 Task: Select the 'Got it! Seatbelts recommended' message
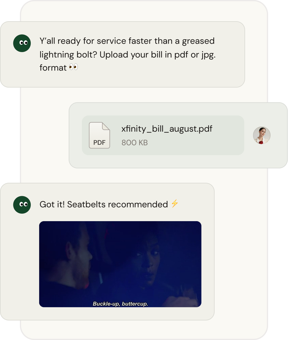click(104, 204)
